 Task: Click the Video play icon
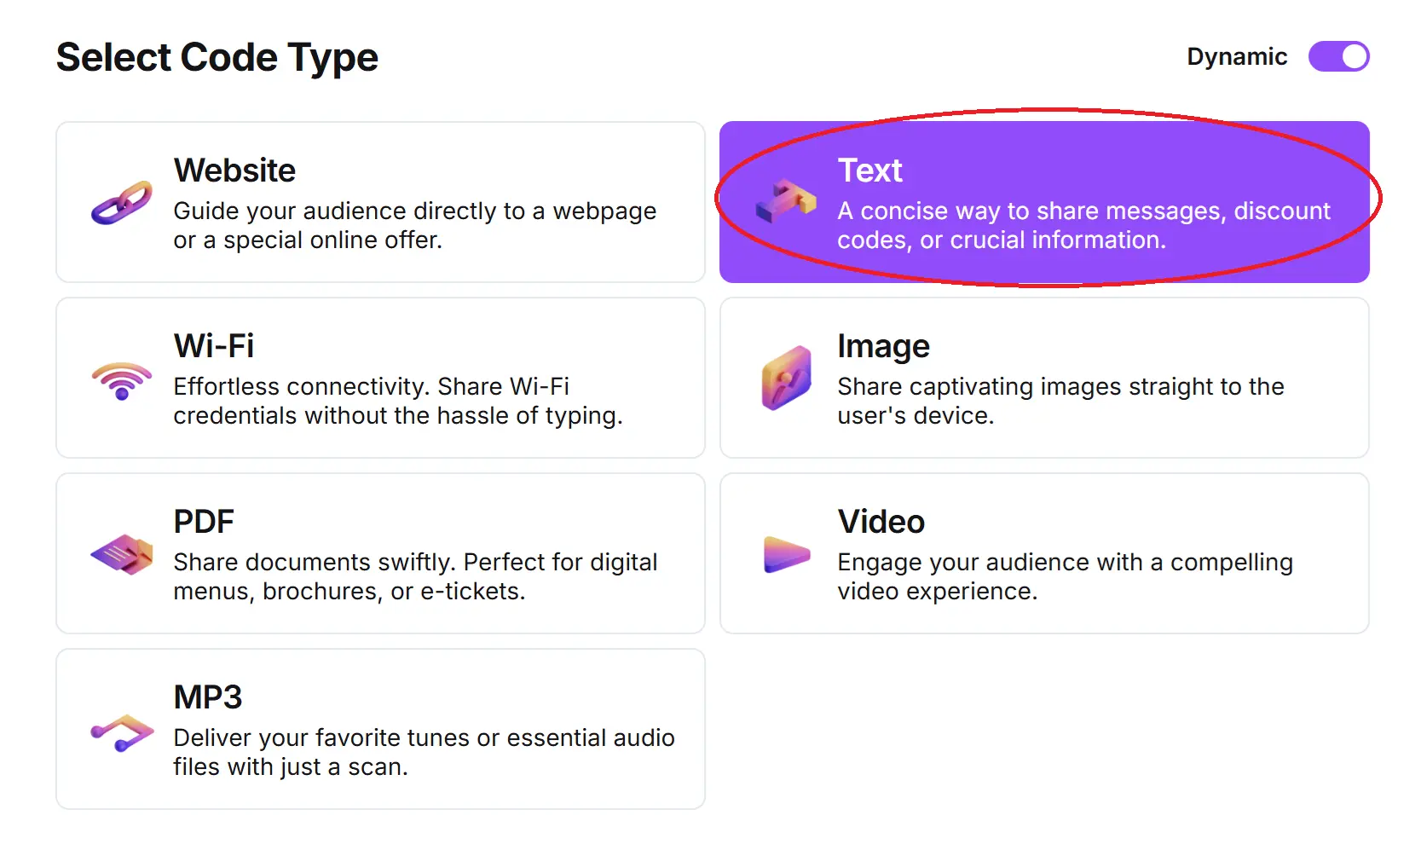pos(784,554)
